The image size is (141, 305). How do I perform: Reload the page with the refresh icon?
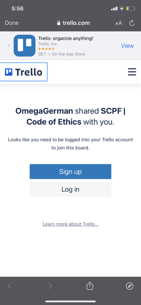(132, 23)
